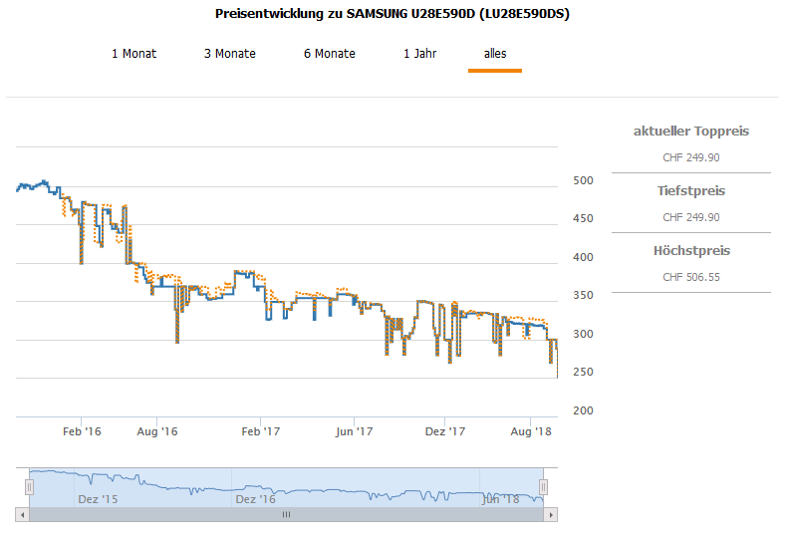Click the scrollbar right arrow button
The height and width of the screenshot is (539, 787).
coord(551,515)
